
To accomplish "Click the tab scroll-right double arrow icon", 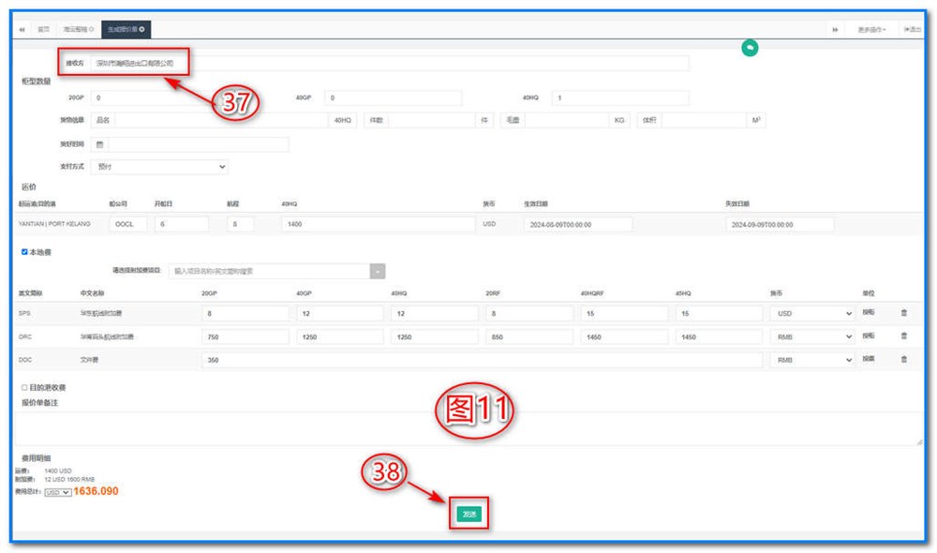I will pos(834,30).
